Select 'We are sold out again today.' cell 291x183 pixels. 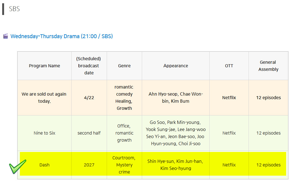pyautogui.click(x=45, y=97)
